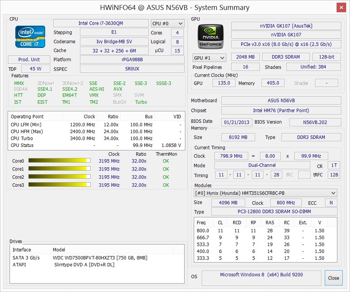
Task: Select the 533.3 frequency timing row
Action: tap(265, 244)
